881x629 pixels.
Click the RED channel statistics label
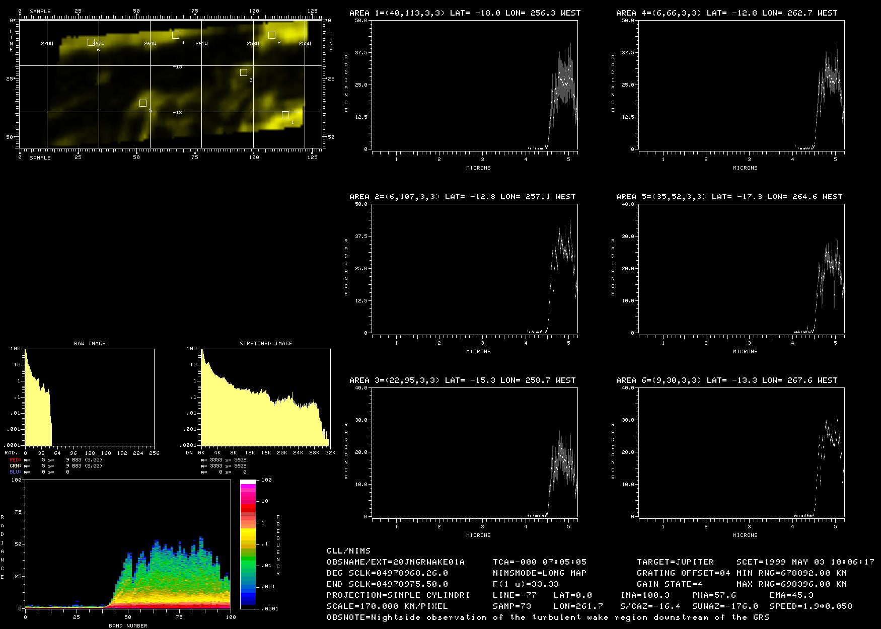pyautogui.click(x=16, y=460)
